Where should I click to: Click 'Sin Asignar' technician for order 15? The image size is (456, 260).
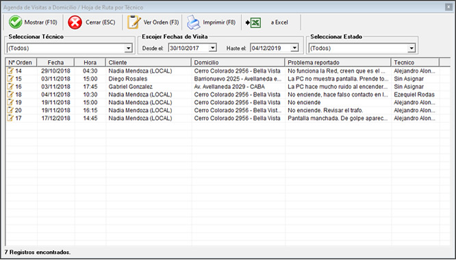[409, 79]
